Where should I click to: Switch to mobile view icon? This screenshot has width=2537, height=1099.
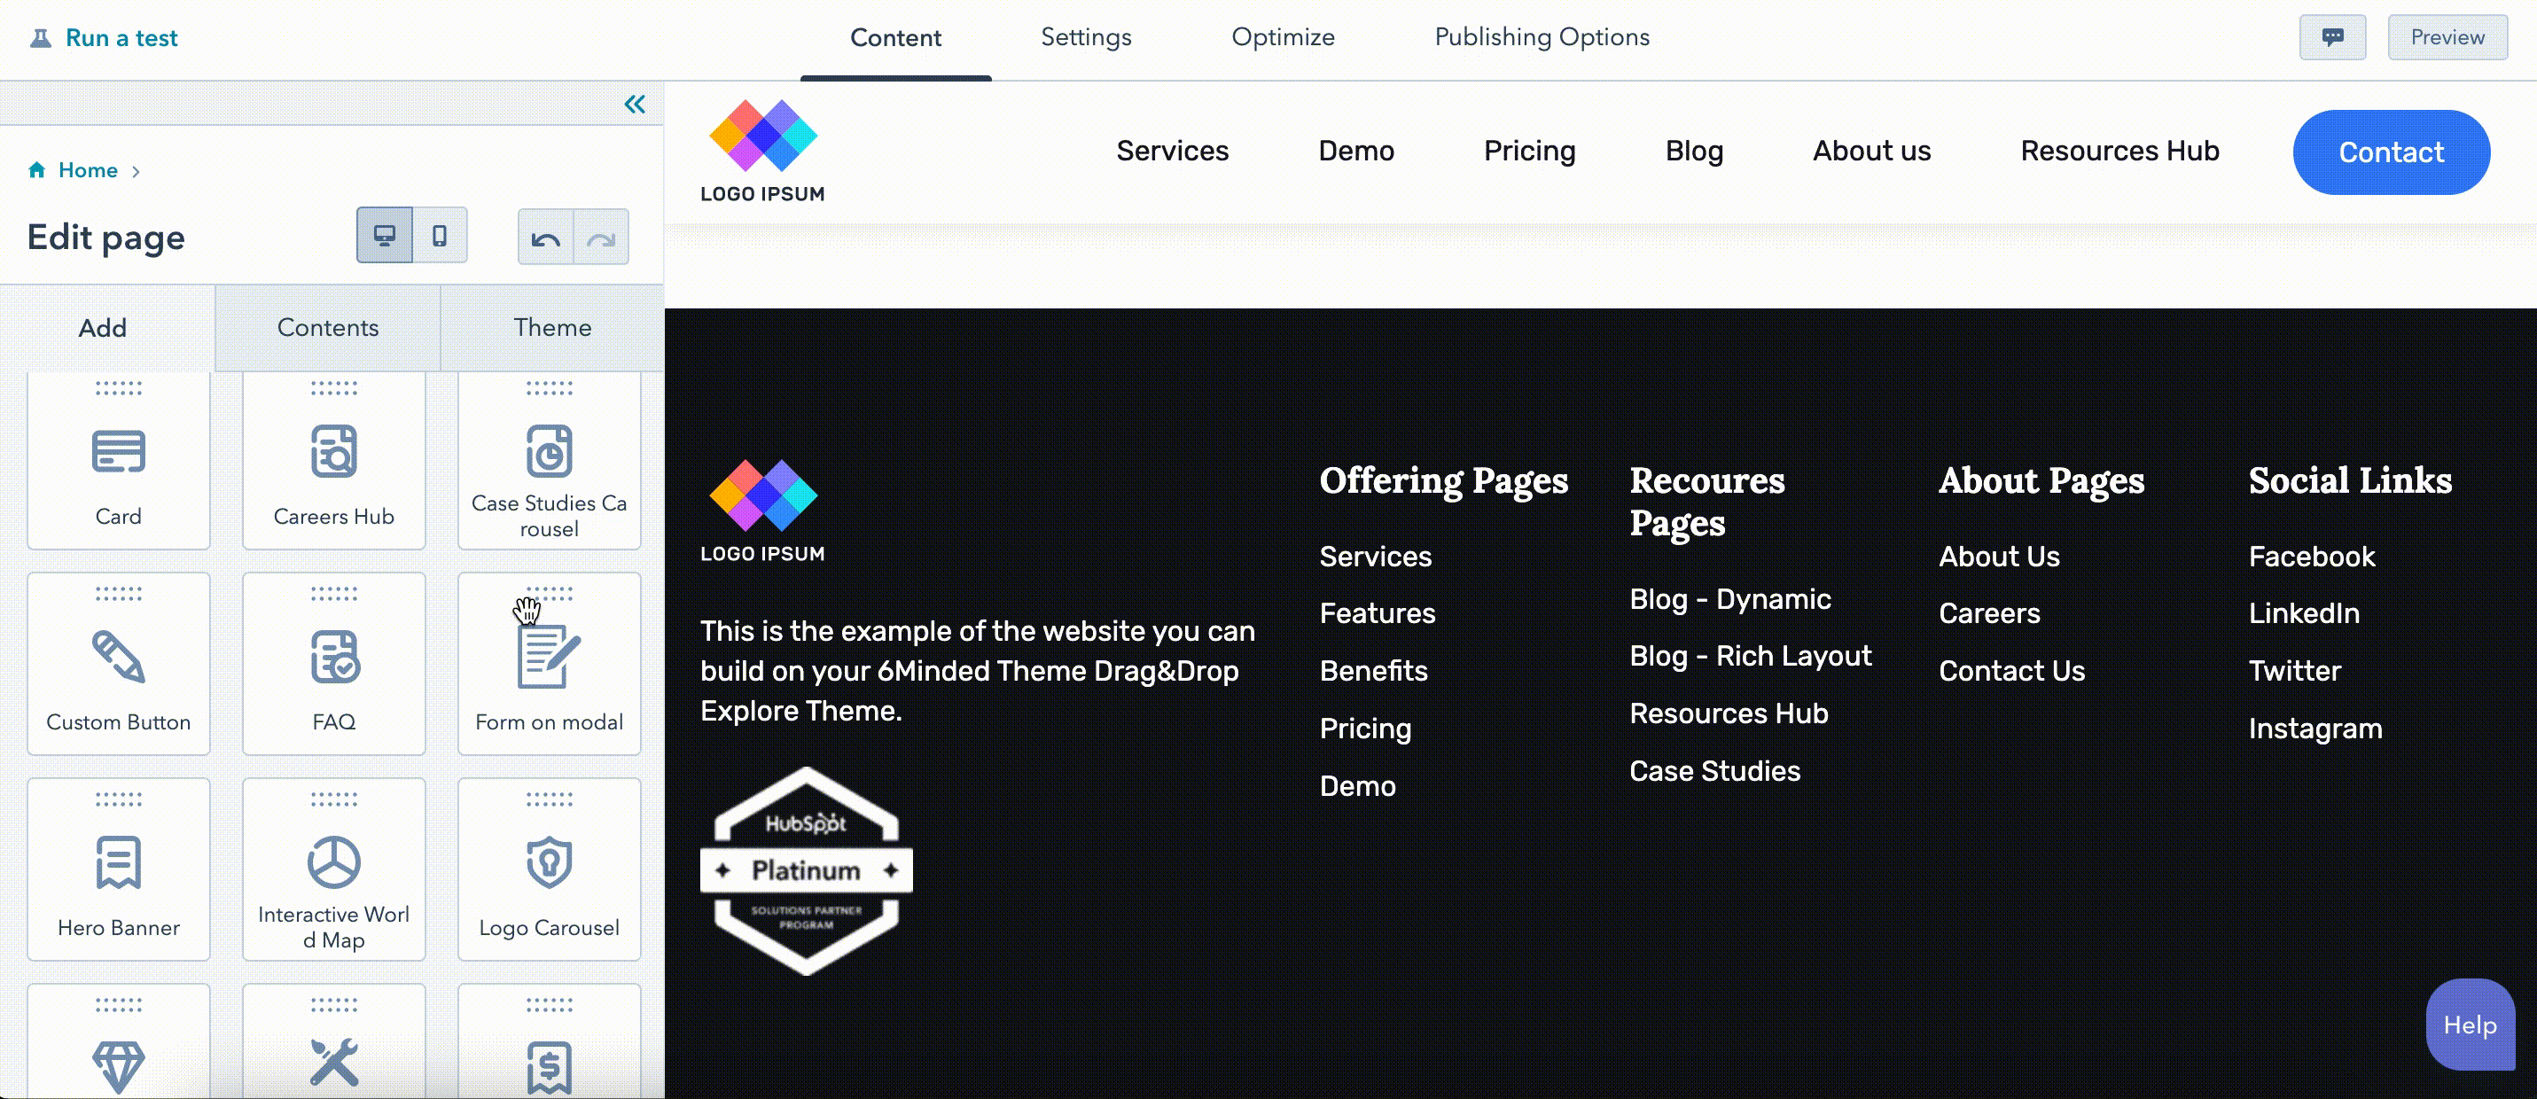pos(440,236)
